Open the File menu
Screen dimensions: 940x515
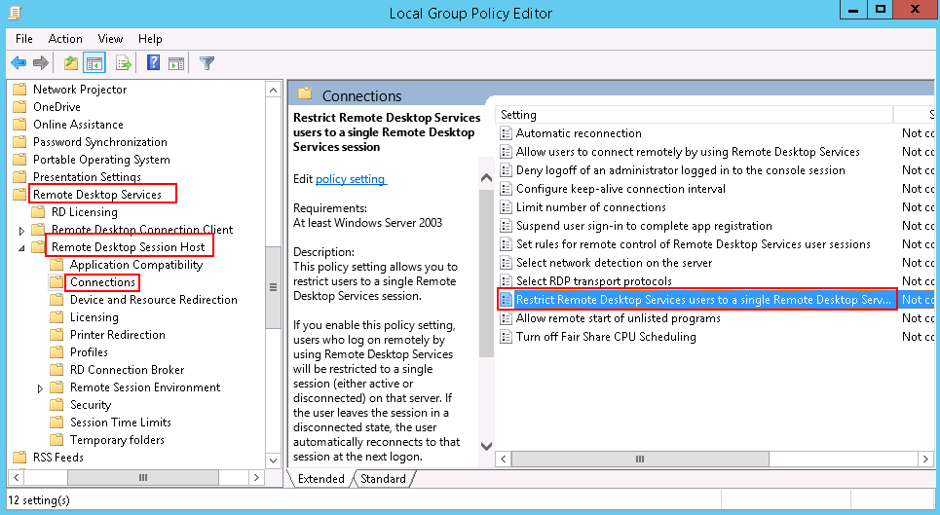point(24,39)
